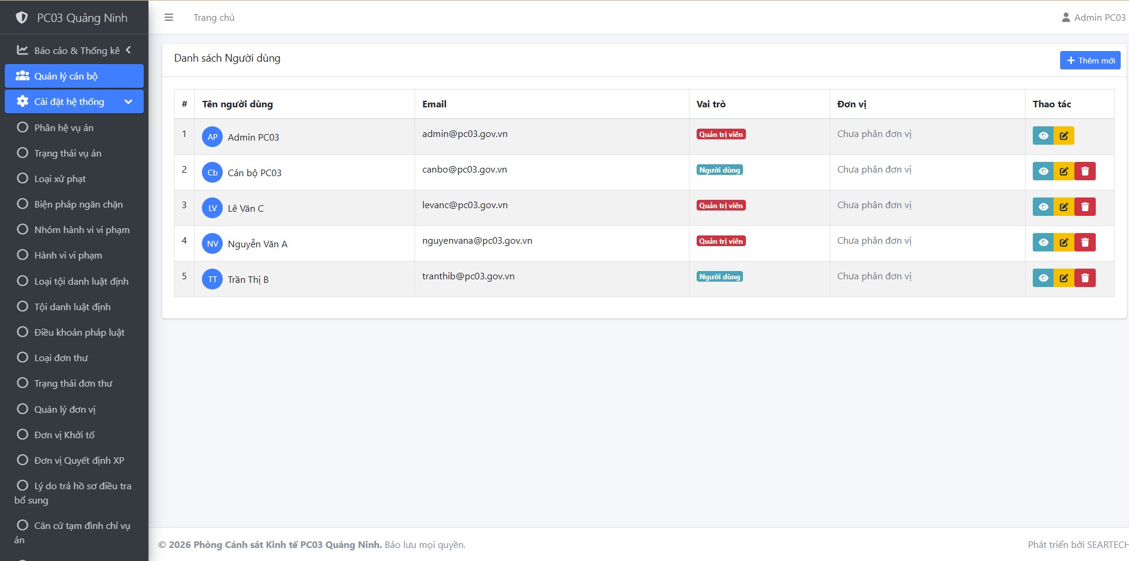Image resolution: width=1129 pixels, height=561 pixels.
Task: Click the Thêm mới button
Action: point(1090,60)
